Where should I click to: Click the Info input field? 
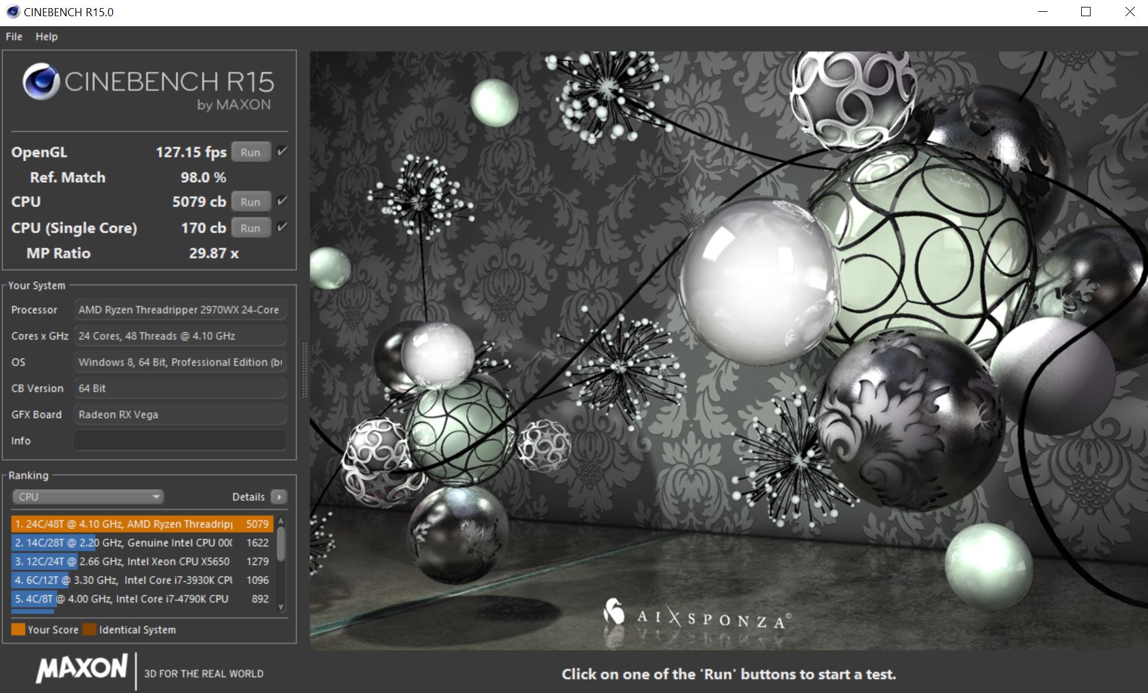[180, 440]
